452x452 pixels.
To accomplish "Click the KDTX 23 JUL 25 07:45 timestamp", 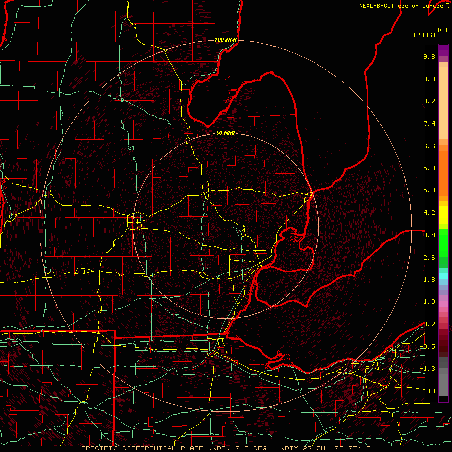I will pyautogui.click(x=325, y=448).
